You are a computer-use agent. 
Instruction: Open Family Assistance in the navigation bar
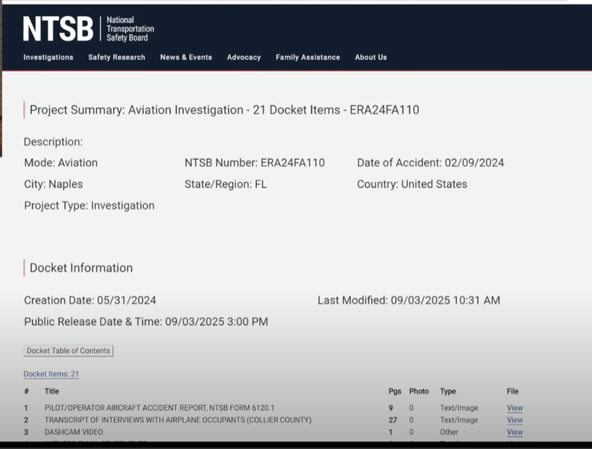point(307,58)
